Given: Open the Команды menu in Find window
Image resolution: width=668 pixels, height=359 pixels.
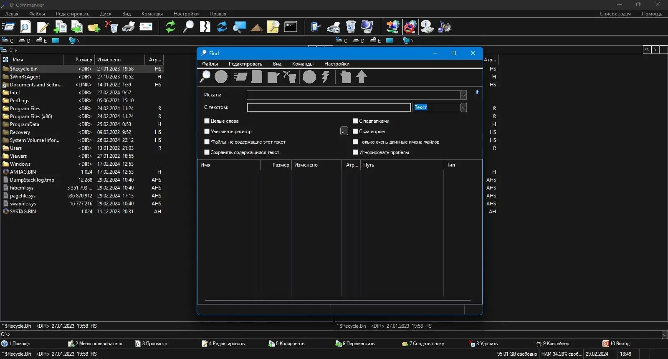Looking at the screenshot, I should [303, 64].
